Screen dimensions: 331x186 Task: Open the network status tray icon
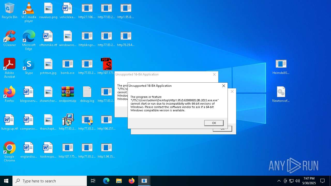coord(291,181)
